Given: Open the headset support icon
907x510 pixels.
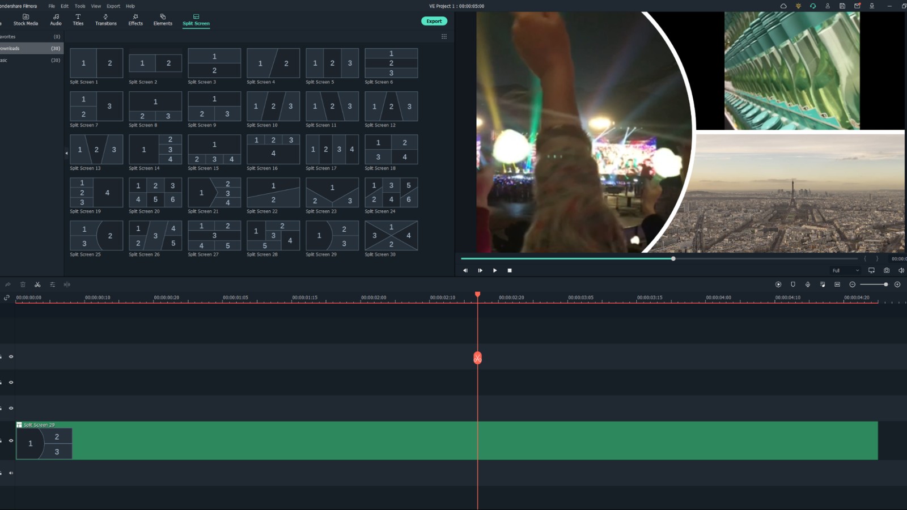Looking at the screenshot, I should pos(813,6).
